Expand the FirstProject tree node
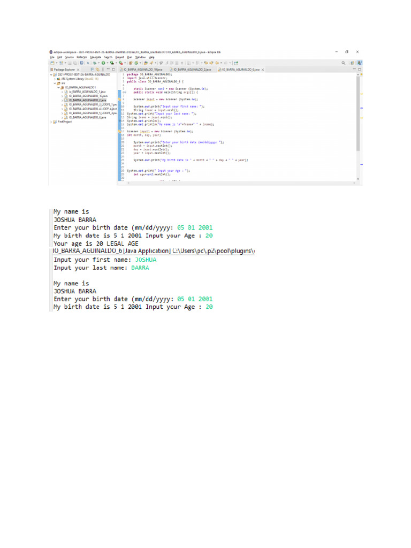Viewport: 411px width, 548px height. [51, 121]
